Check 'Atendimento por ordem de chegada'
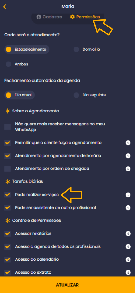The height and width of the screenshot is (293, 135). [8, 169]
